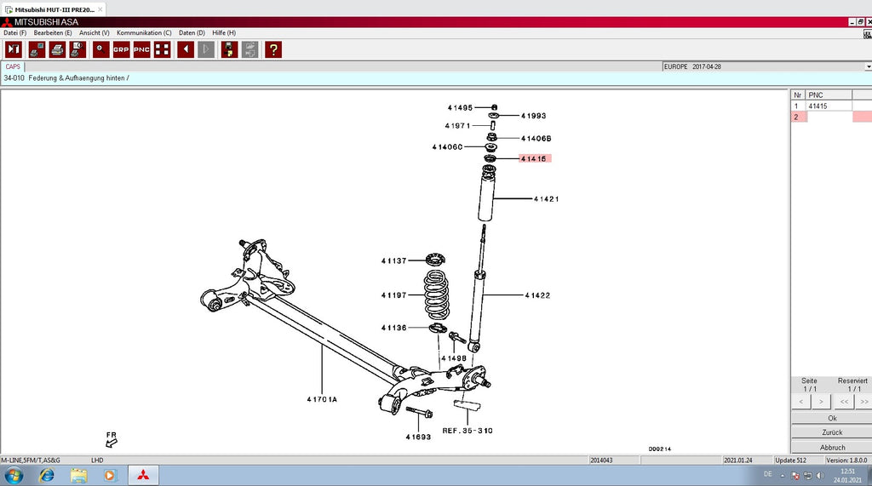Click the empty PNC cell in row 2
Screen dimensions: 872x486
[x=829, y=117]
